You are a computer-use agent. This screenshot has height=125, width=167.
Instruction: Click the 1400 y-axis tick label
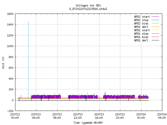coord(10,24)
